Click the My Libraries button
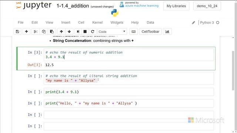The width and height of the screenshot is (237, 133). click(x=176, y=6)
